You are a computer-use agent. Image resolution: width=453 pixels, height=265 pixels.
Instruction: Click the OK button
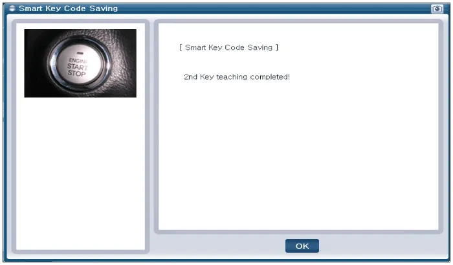(x=302, y=246)
